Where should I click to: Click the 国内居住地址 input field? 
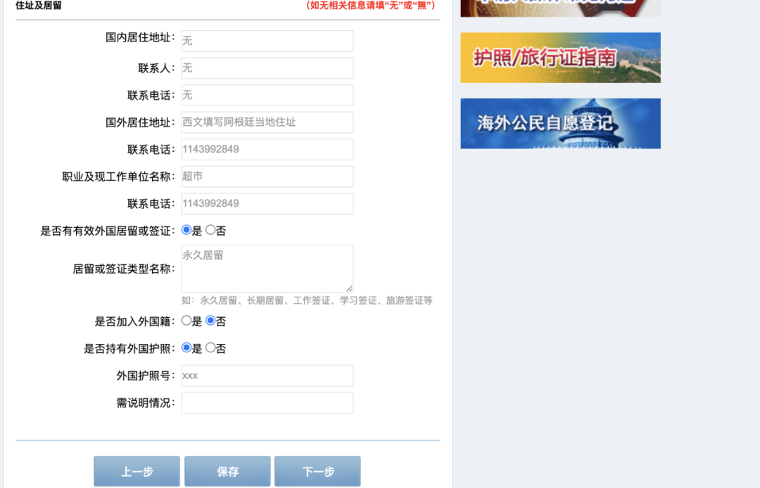267,41
